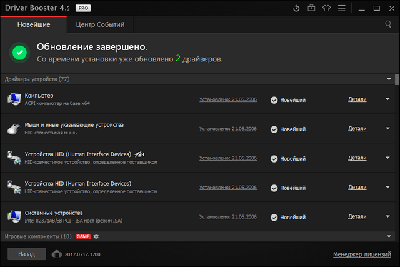400x267 pixels.
Task: Expand the Игровые компоненты (10) section
Action: point(388,236)
